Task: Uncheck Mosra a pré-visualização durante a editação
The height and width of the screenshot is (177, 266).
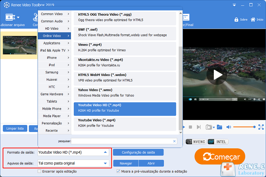Action: tap(118, 171)
